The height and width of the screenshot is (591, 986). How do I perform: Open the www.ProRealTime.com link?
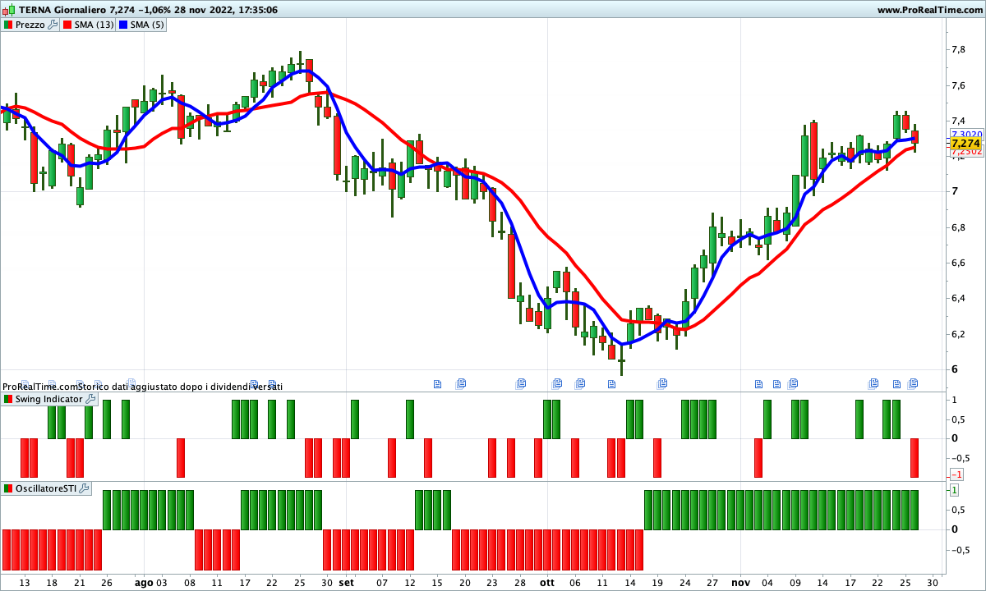pos(929,10)
